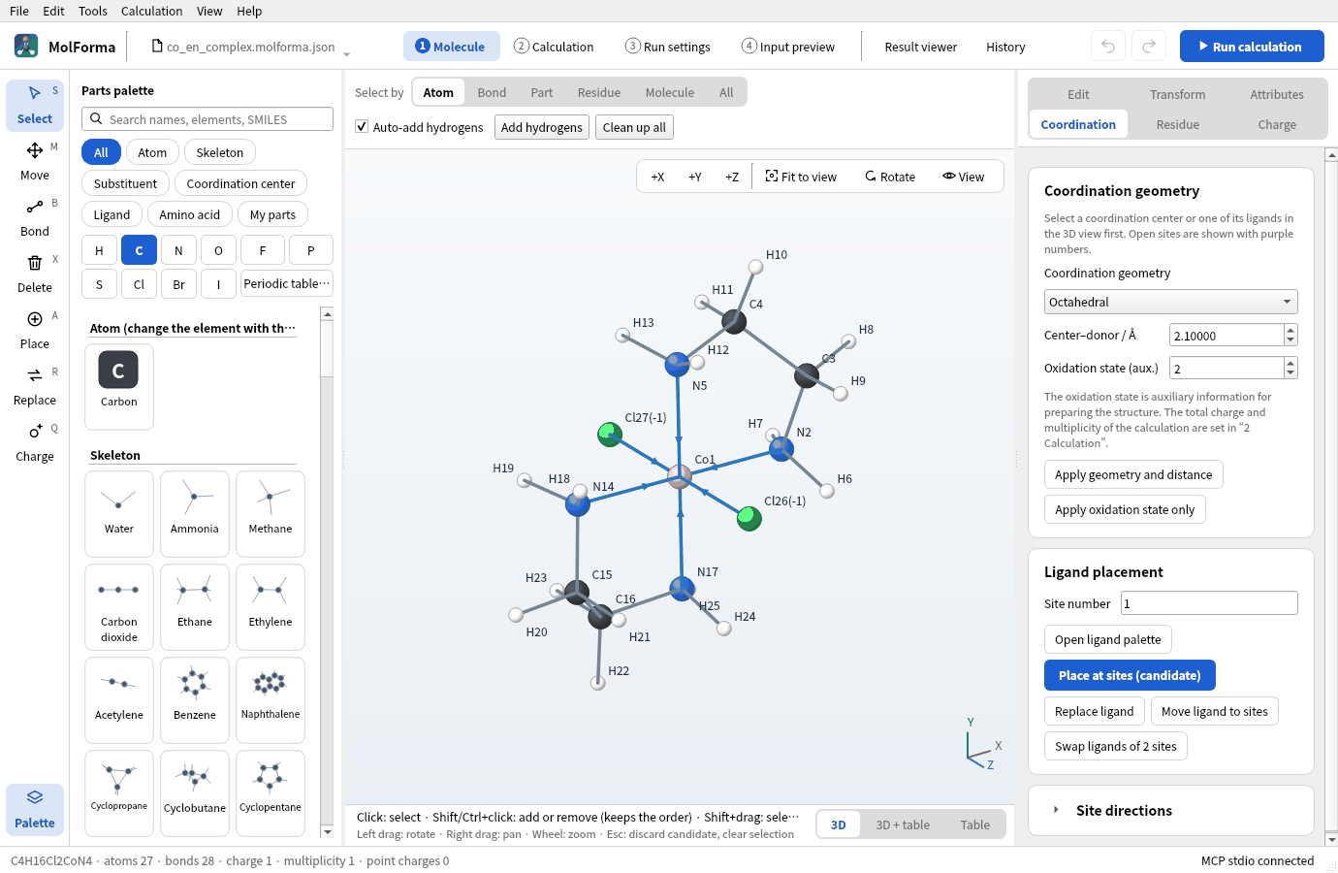Click the Rotate view button

[890, 177]
